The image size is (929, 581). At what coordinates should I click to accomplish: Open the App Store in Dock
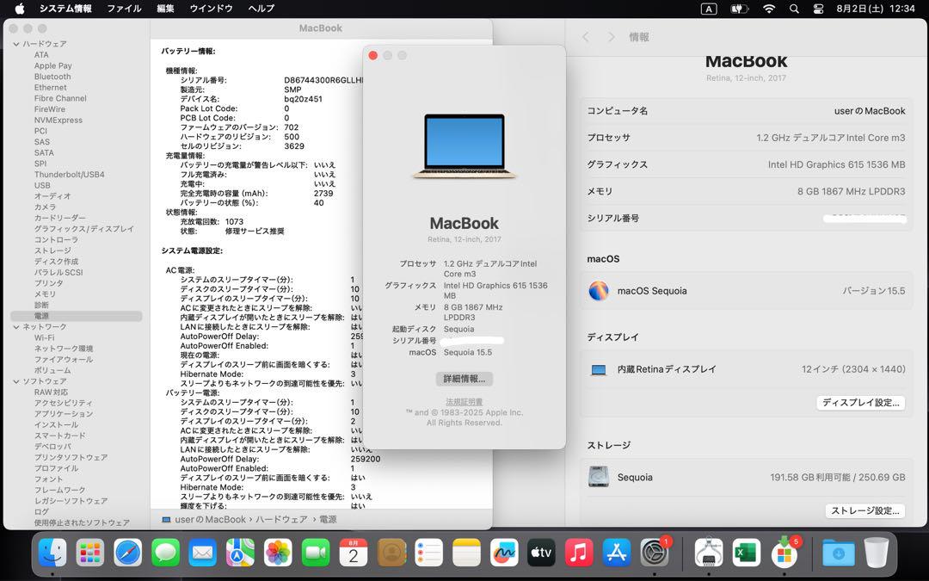617,553
